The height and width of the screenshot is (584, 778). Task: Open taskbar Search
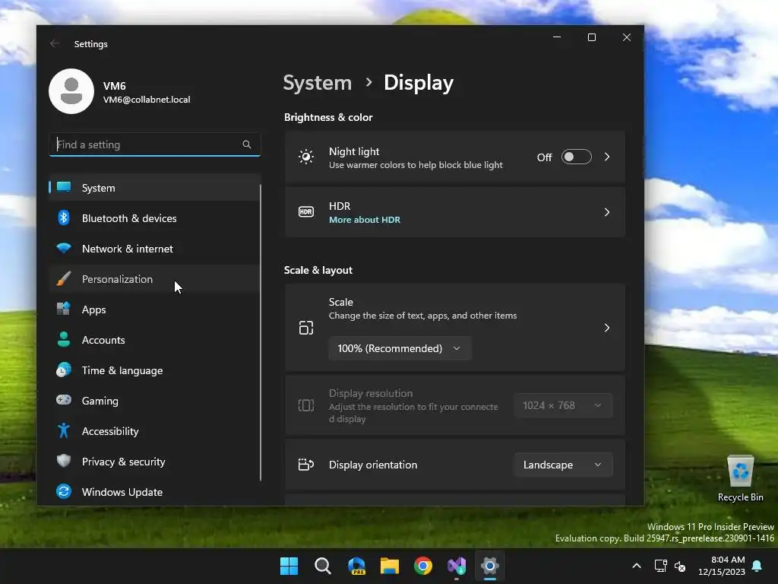tap(322, 566)
